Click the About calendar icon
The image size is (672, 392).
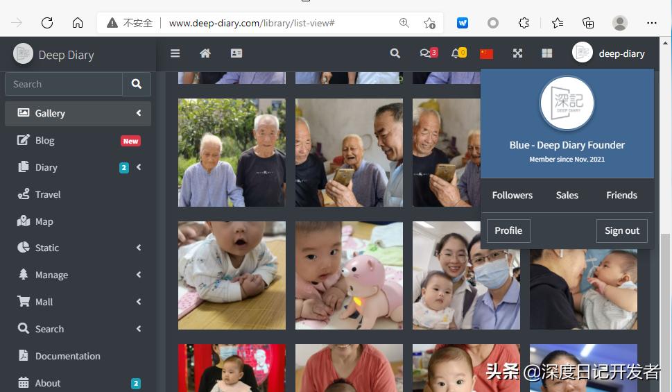(24, 382)
